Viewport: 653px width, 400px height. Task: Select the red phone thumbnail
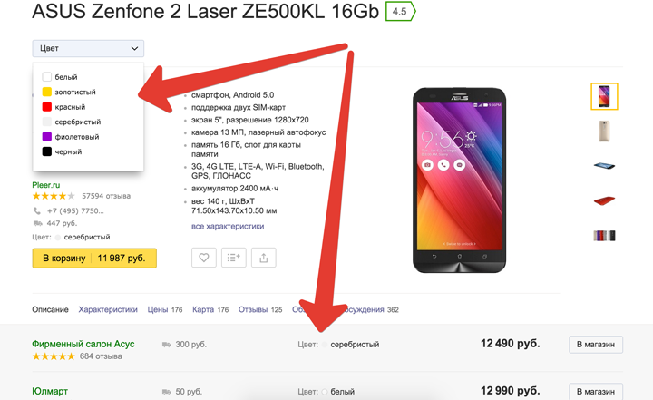(604, 200)
